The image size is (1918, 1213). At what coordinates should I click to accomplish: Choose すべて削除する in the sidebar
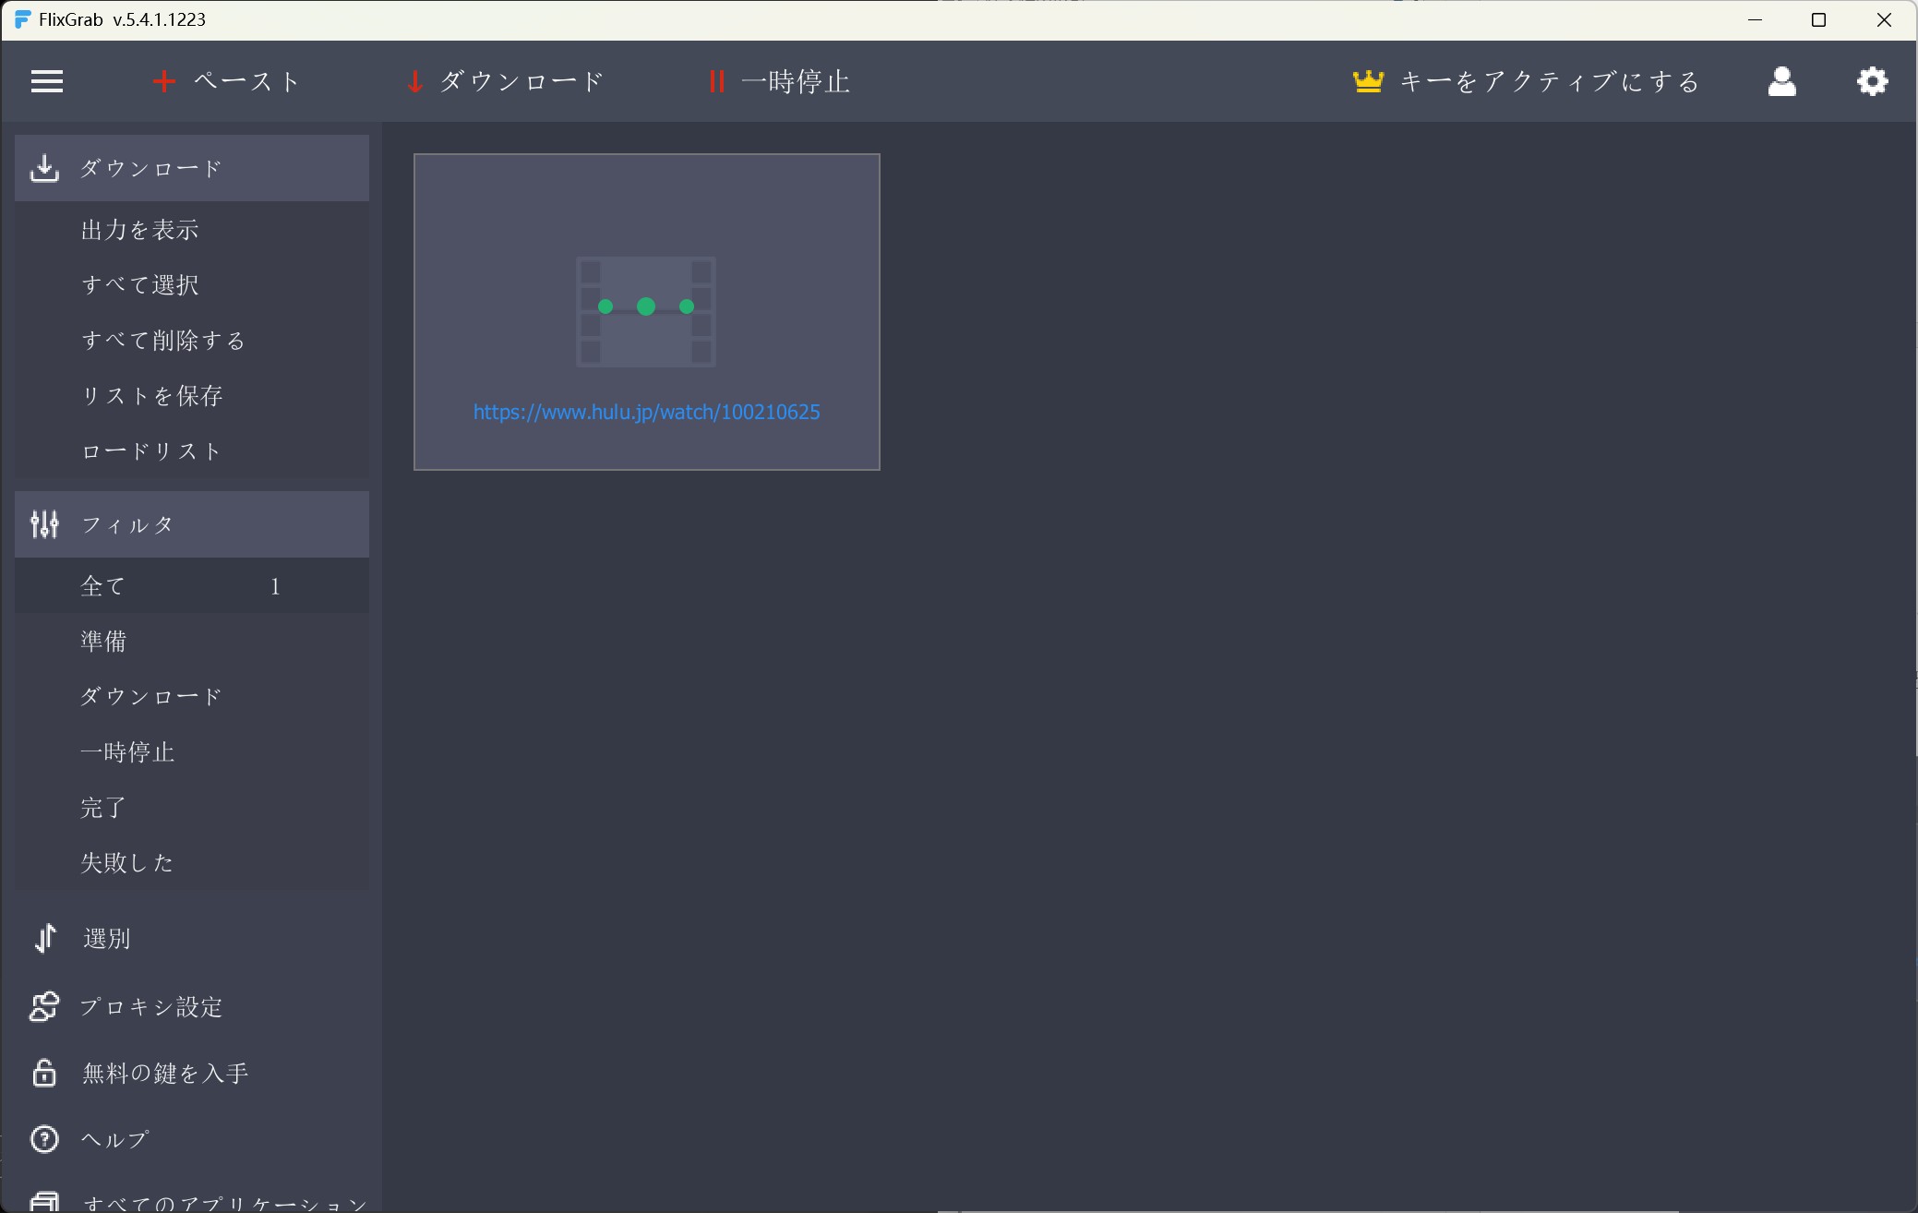click(x=192, y=340)
